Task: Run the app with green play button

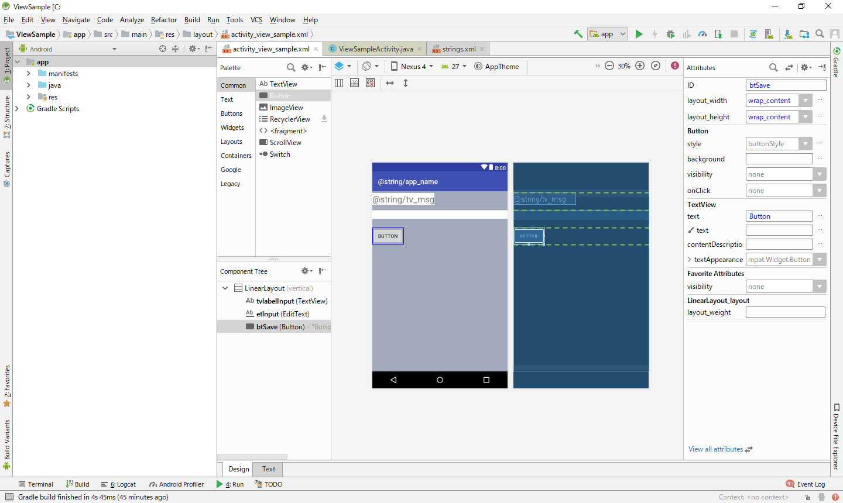Action: pos(639,34)
